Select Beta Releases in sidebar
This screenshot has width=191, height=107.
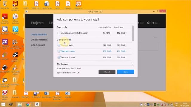pos(38,45)
